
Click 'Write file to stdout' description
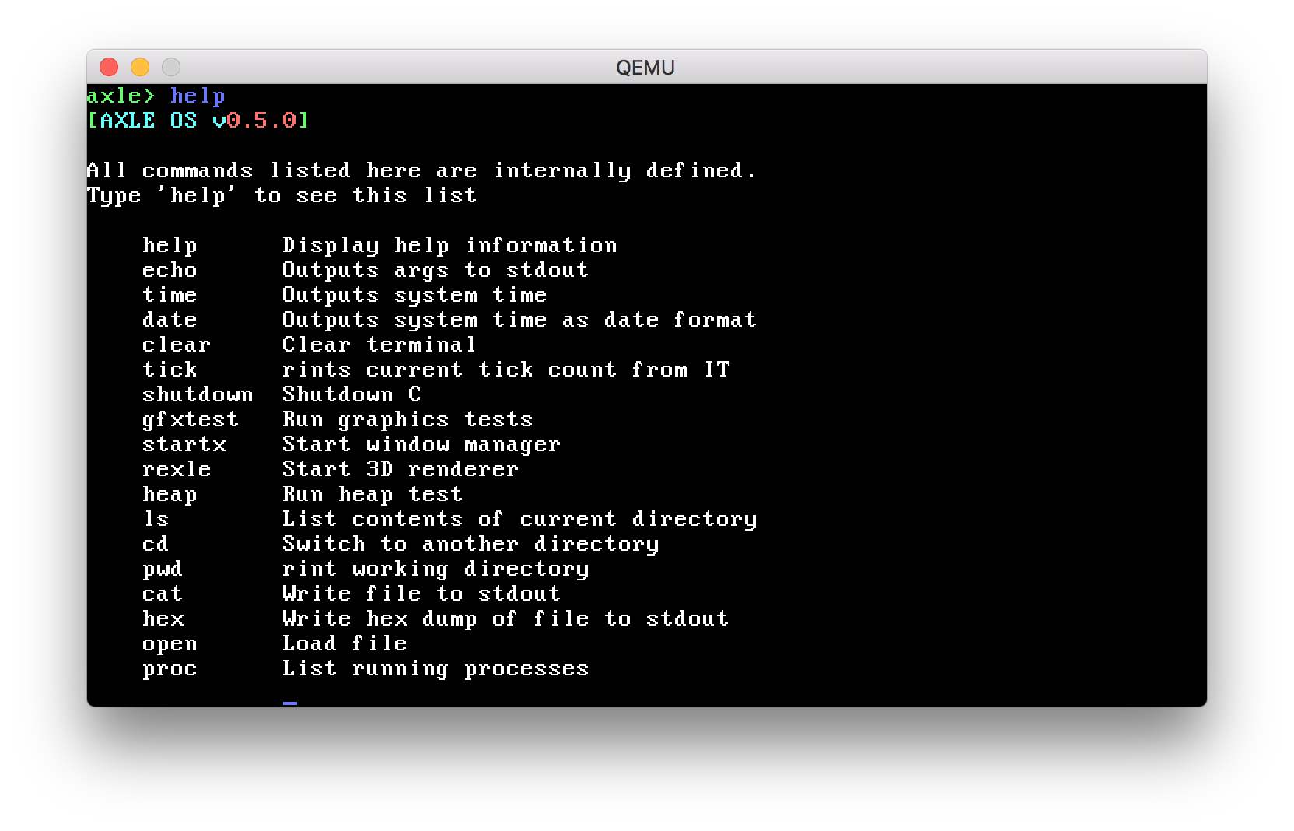pos(421,594)
